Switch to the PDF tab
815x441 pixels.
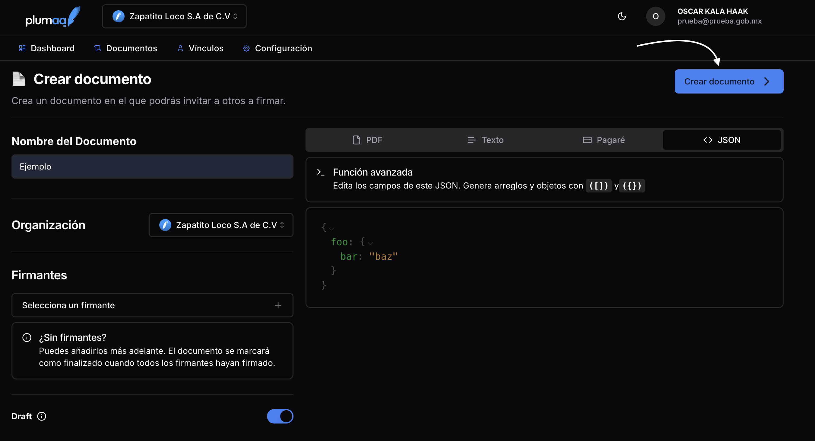367,140
